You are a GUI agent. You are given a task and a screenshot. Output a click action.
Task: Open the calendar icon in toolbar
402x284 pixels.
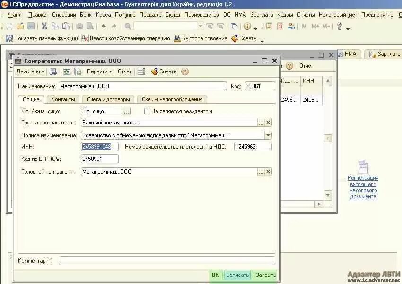[280, 26]
